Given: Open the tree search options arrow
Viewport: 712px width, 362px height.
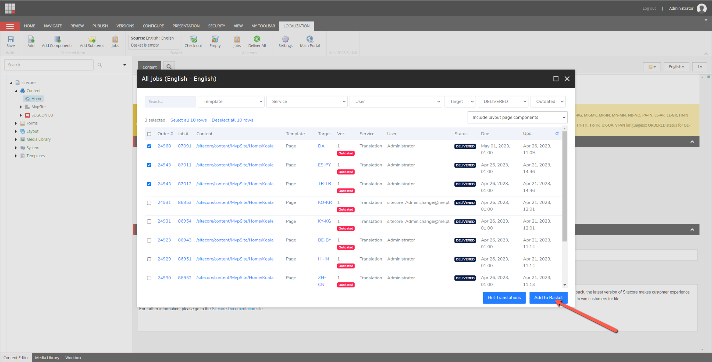Looking at the screenshot, I should [x=124, y=65].
